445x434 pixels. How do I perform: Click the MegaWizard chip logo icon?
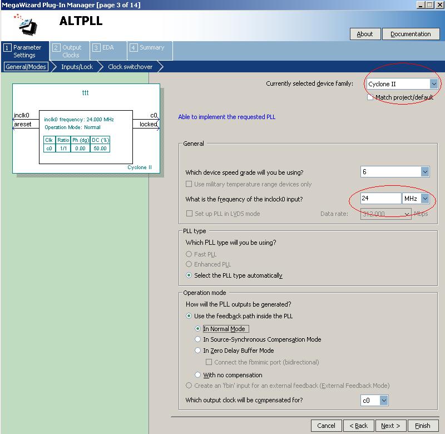tap(26, 24)
